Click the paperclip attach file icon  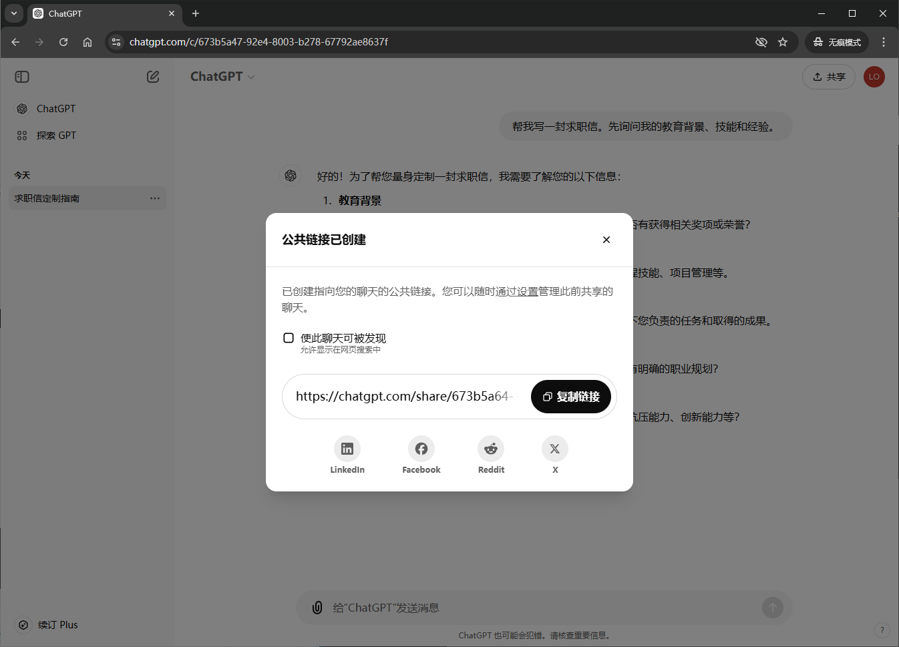pos(317,608)
